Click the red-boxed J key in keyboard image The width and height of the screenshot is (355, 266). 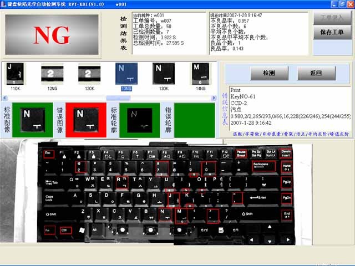tap(174, 199)
